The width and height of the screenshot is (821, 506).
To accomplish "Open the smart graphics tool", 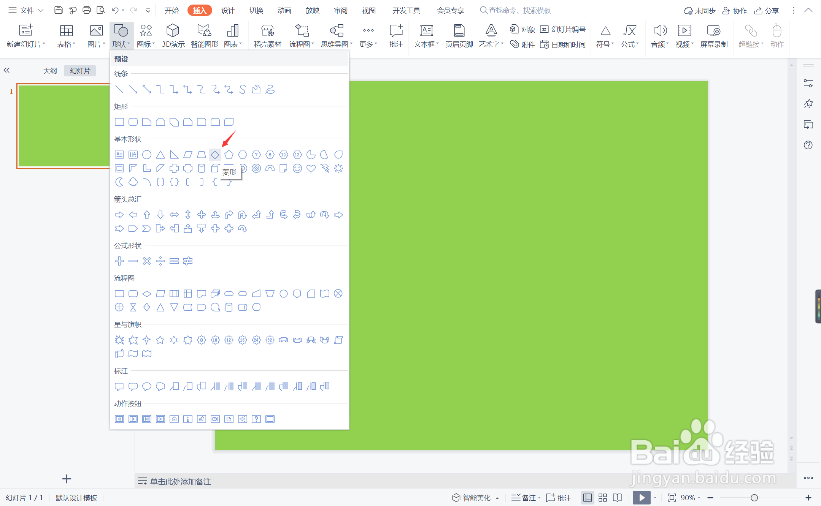I will [205, 36].
